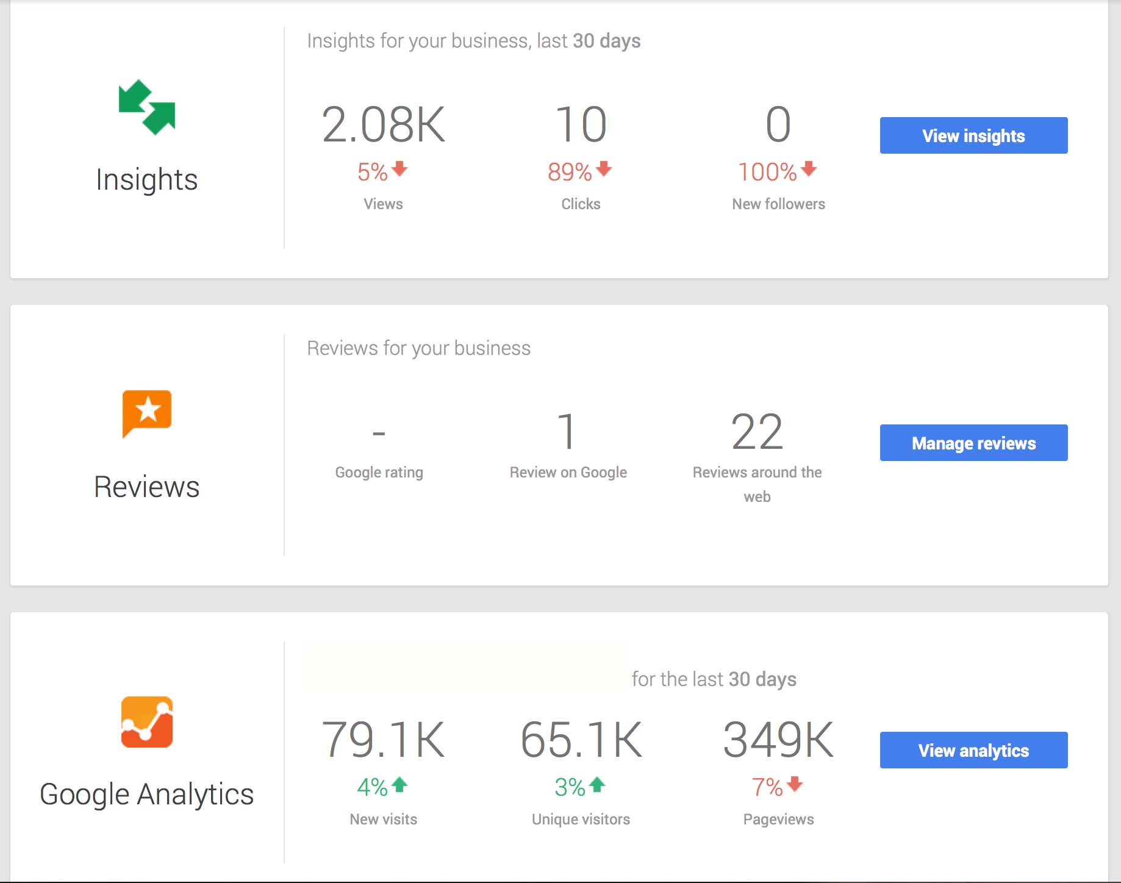Click the red arrow under Pageviews
The image size is (1121, 883).
[x=796, y=787]
